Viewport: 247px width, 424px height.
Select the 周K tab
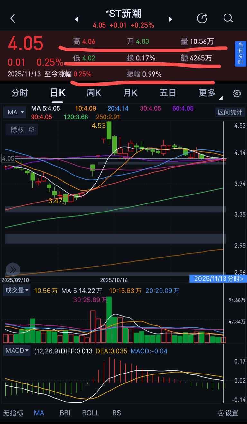94,93
